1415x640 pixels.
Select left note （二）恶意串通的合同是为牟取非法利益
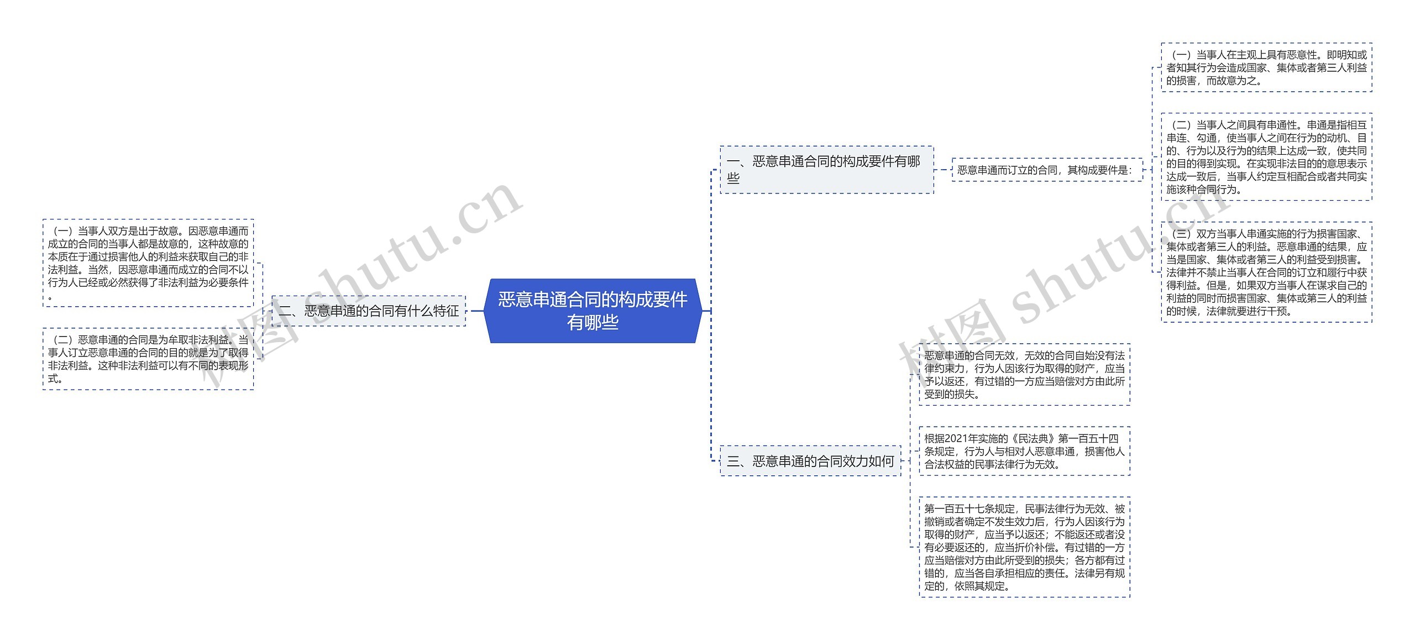coord(148,359)
